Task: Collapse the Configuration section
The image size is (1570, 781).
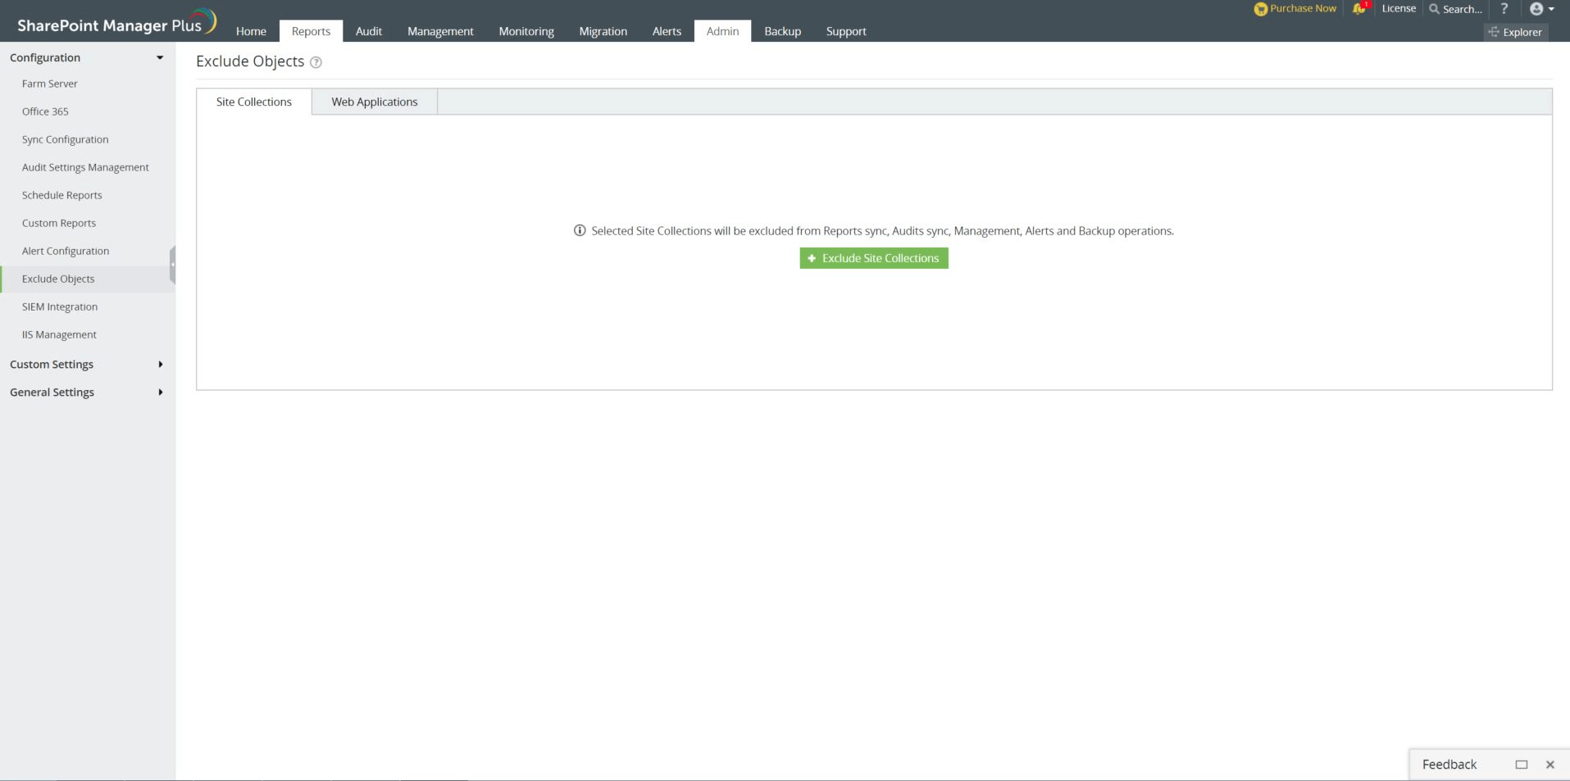Action: pos(160,57)
